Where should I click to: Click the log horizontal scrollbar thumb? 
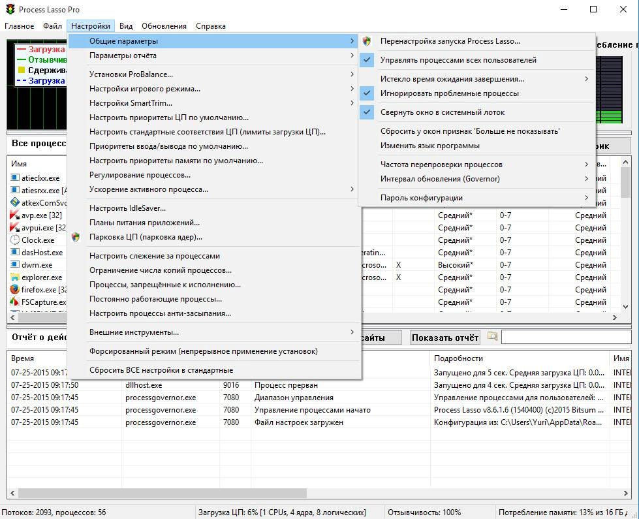[x=162, y=493]
